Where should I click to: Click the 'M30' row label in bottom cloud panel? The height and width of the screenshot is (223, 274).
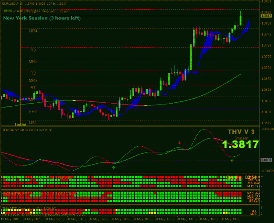click(253, 214)
